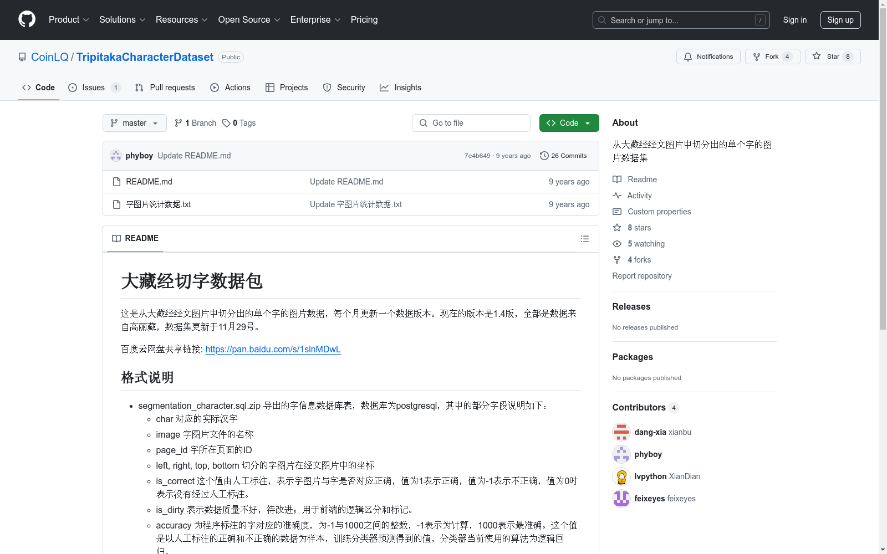This screenshot has height=554, width=887.
Task: View the 1 Branch list
Action: click(x=195, y=123)
